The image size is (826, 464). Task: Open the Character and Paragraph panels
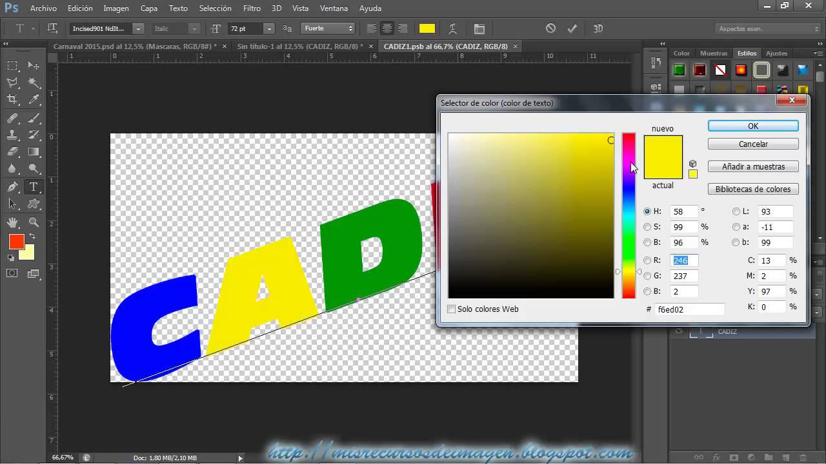[479, 28]
